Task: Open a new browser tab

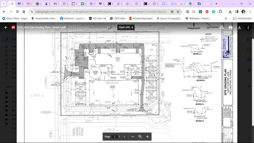Action: pyautogui.click(x=217, y=4)
